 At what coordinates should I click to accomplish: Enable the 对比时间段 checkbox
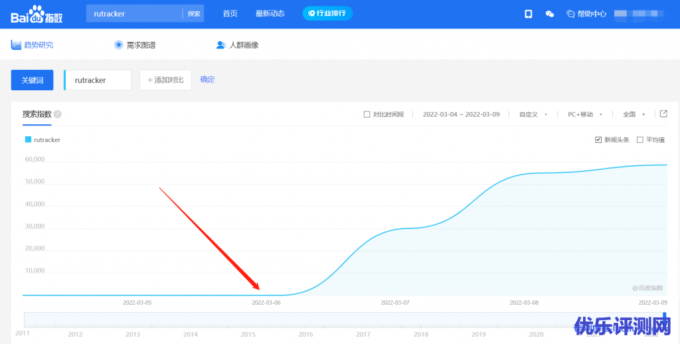coord(367,114)
